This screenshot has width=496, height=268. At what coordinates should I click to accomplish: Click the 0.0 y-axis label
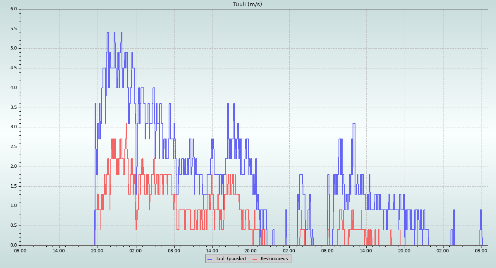13,245
